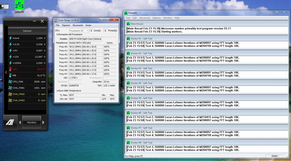Click the Freq #2 value 3411.26MHz

pos(85,54)
